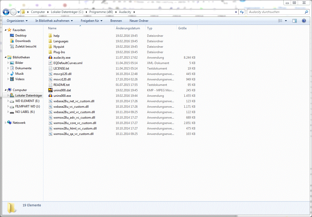Image resolution: width=312 pixels, height=217 pixels.
Task: Select the wxmsw28u_qa_vc_custom.dll file name
Action: click(74, 134)
